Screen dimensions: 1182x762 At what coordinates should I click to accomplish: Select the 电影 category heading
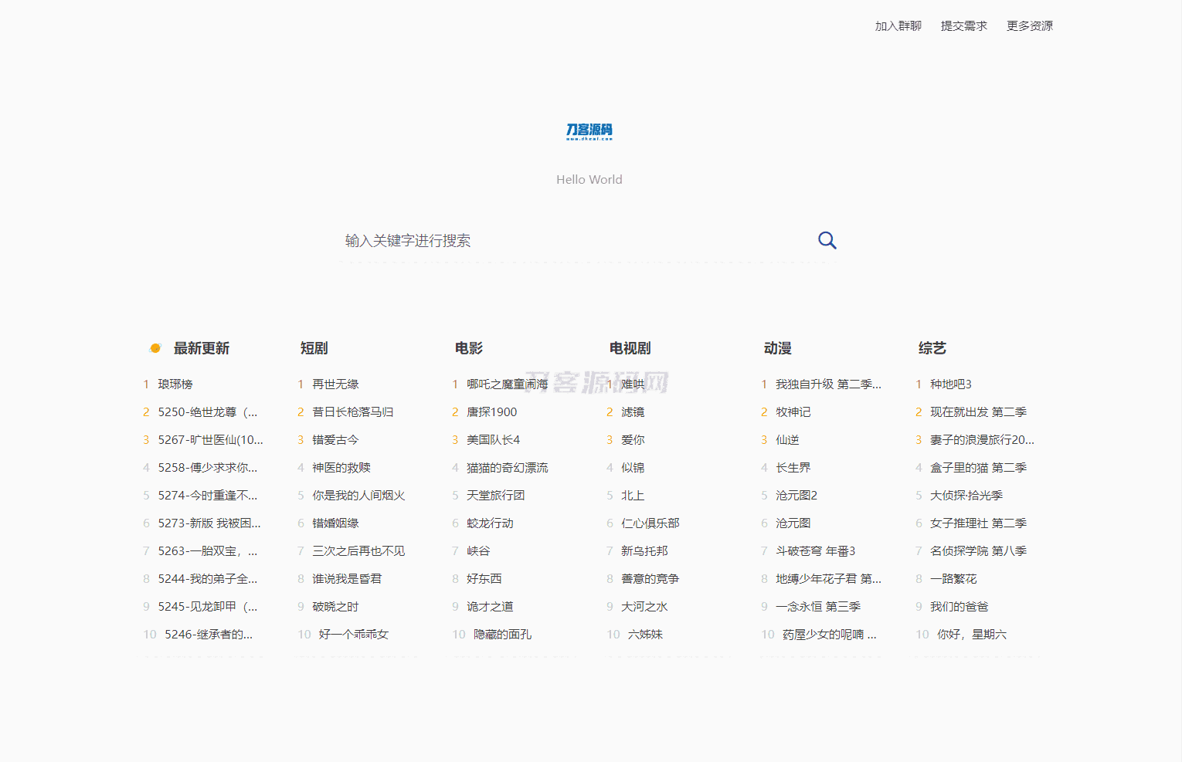[x=468, y=348]
